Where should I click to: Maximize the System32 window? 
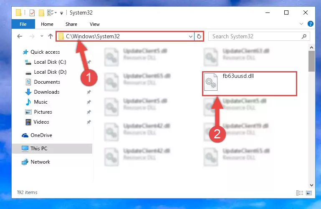point(286,12)
